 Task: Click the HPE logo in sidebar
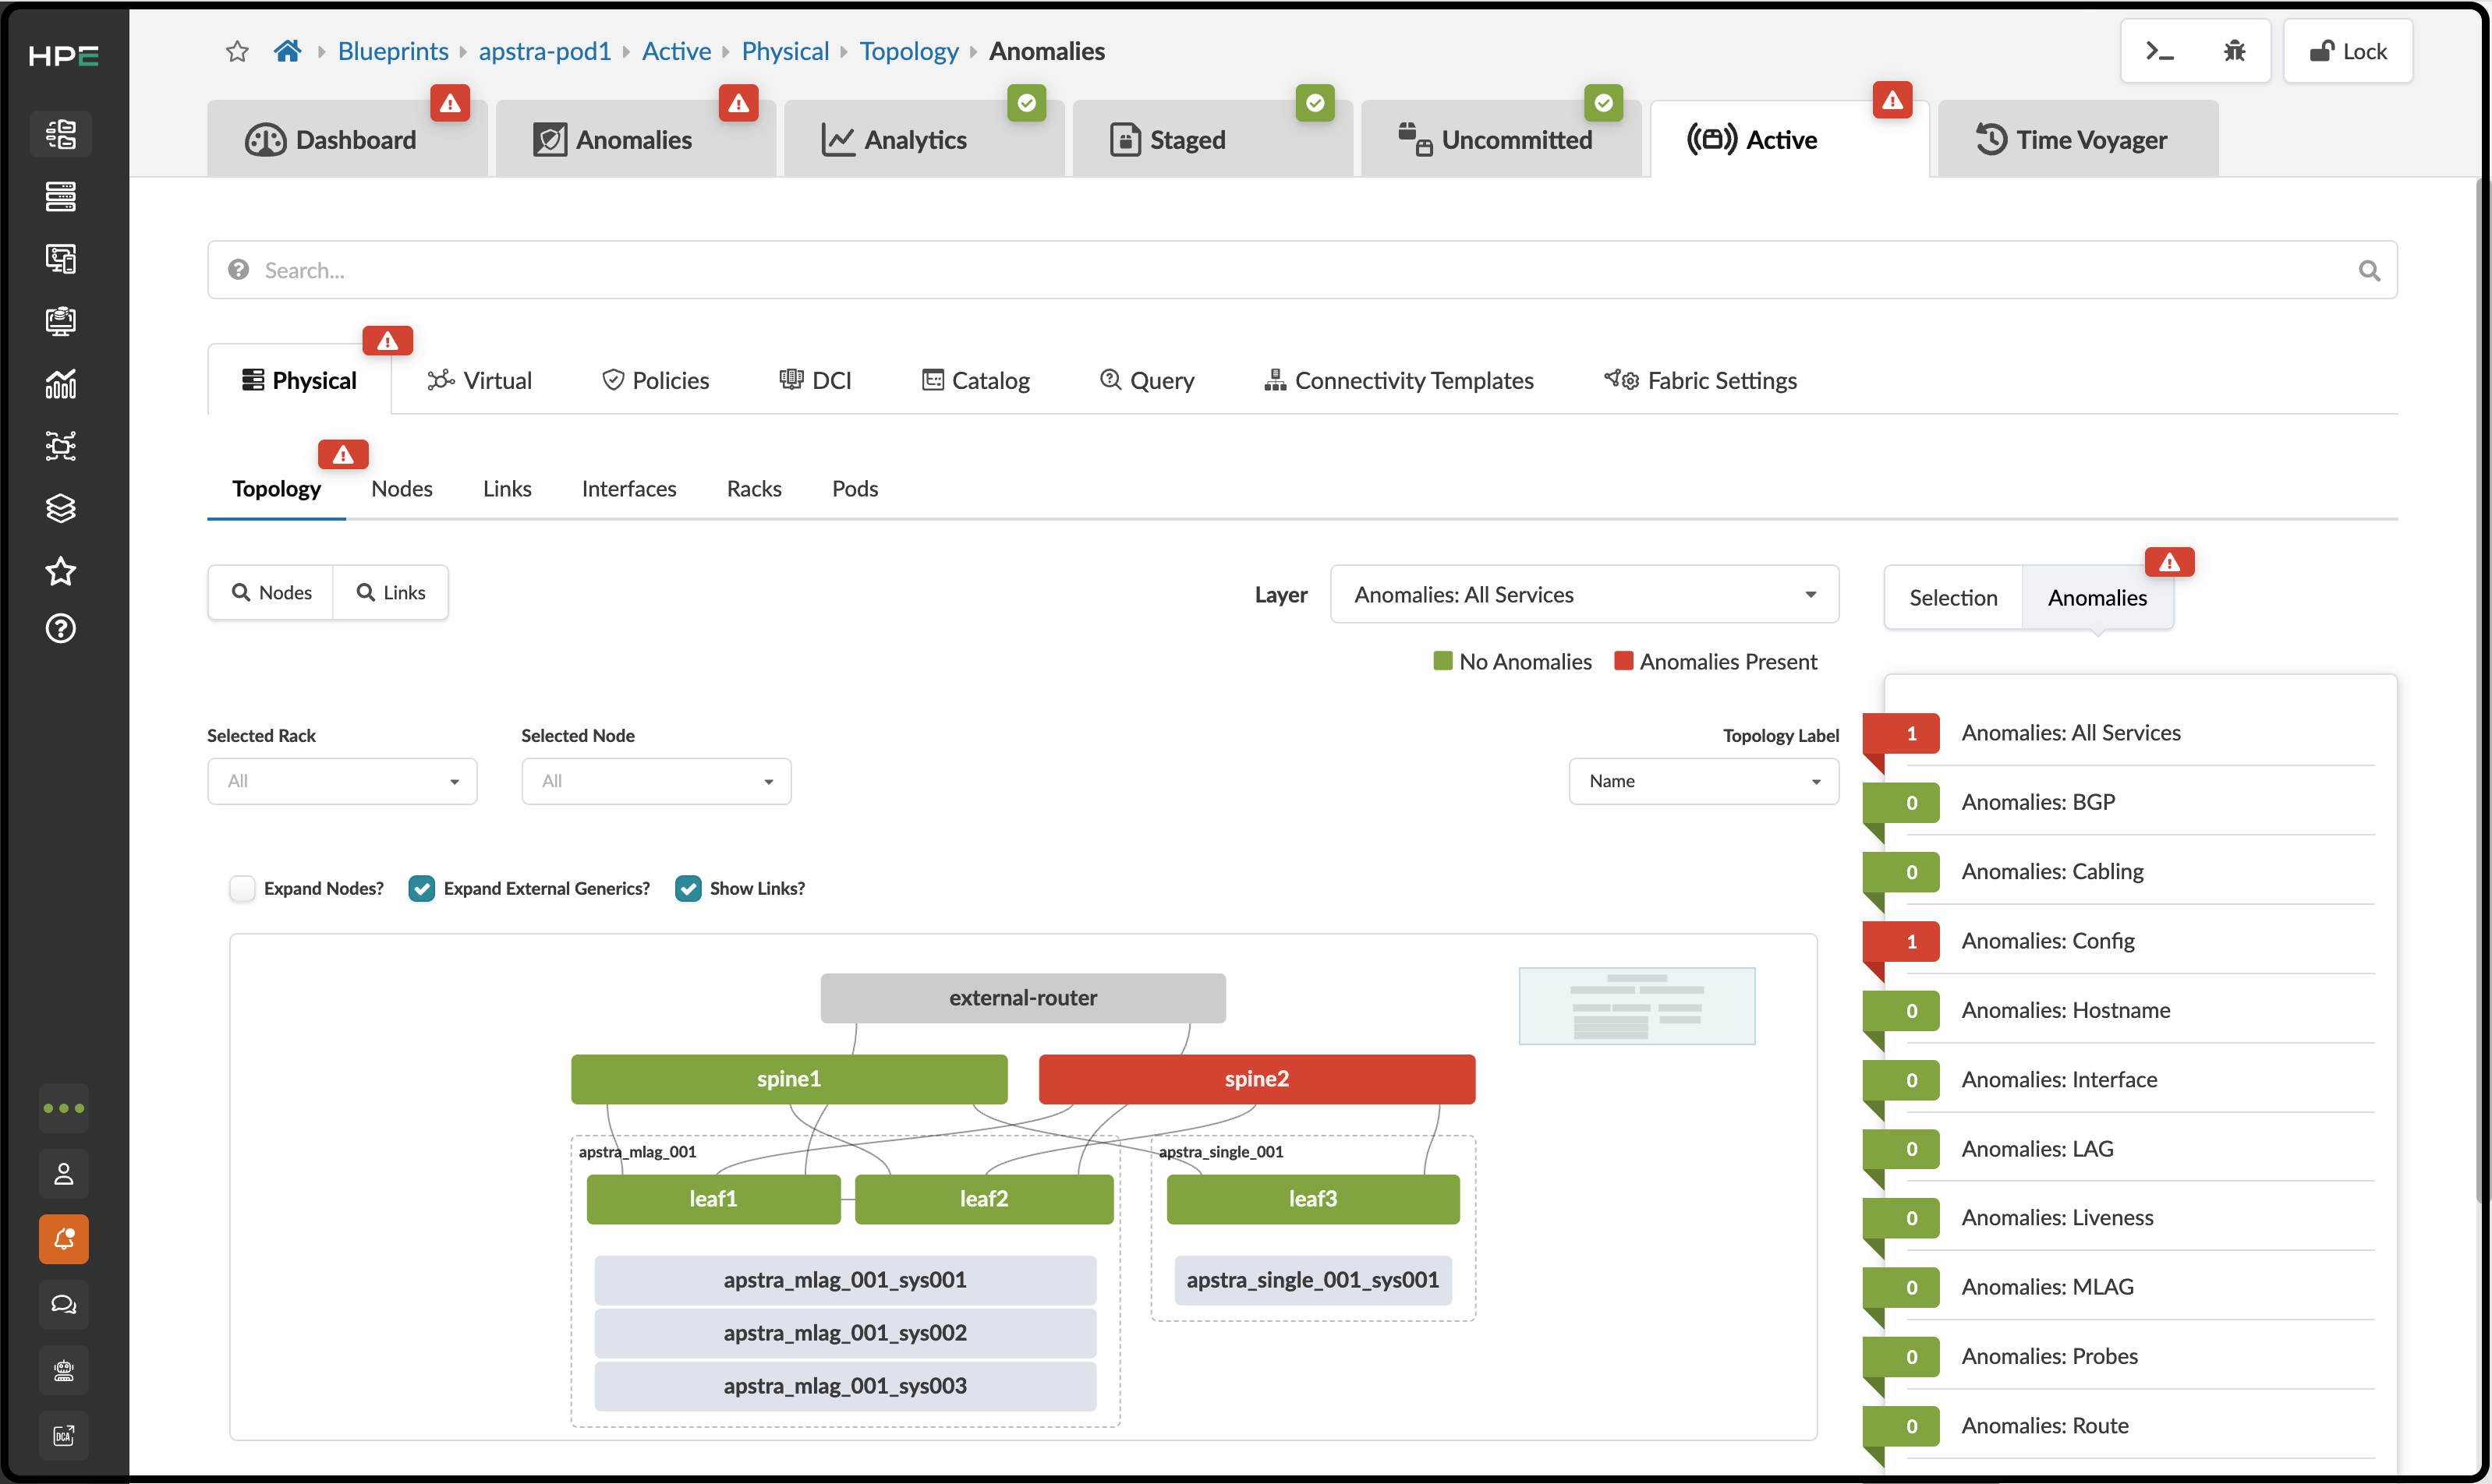63,56
